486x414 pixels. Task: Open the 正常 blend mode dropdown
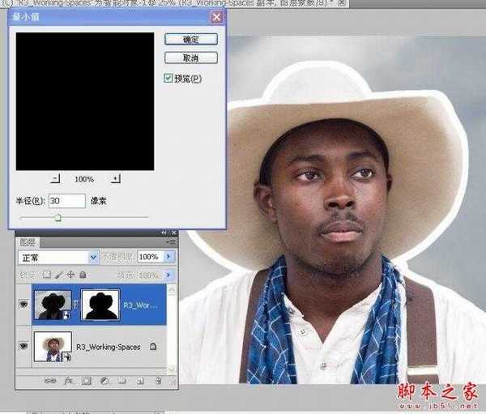[93, 257]
